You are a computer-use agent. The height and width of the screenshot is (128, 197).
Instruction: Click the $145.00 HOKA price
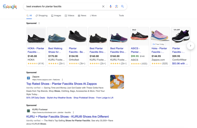pyautogui.click(x=32, y=56)
